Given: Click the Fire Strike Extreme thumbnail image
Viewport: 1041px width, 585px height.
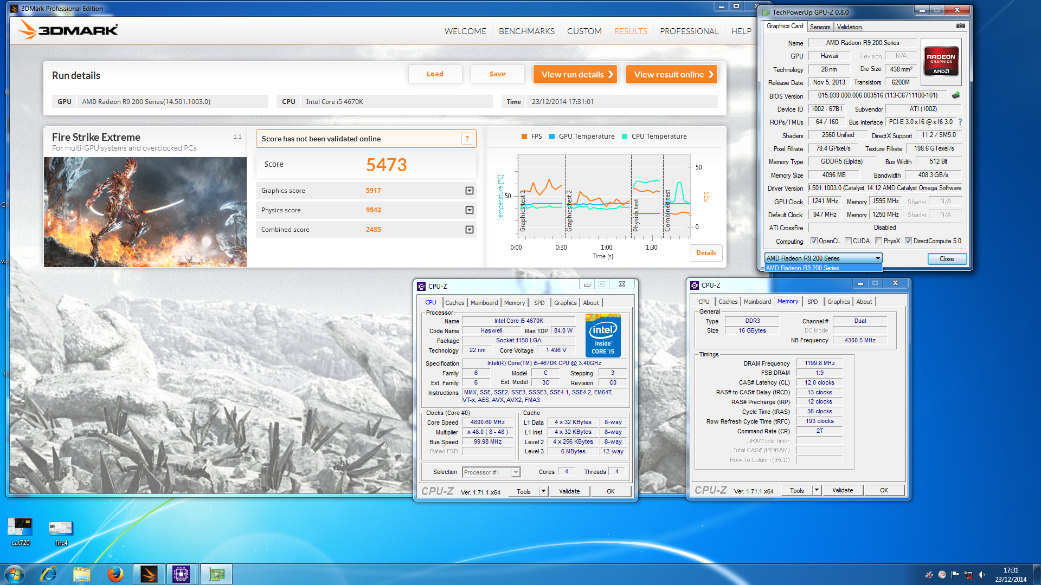Looking at the screenshot, I should [x=145, y=212].
